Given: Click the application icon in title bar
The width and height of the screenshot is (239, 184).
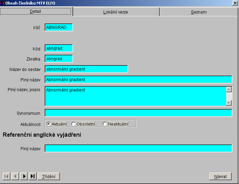Looking at the screenshot, I should 2,3.
